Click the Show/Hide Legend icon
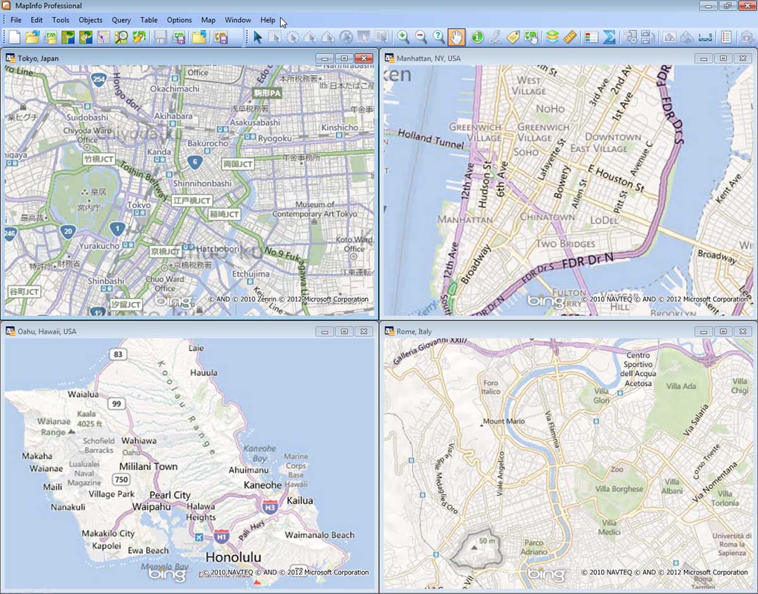The width and height of the screenshot is (758, 594). click(x=591, y=37)
